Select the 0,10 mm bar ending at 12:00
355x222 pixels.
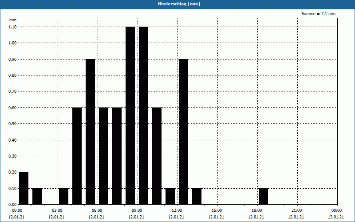[x=170, y=196]
